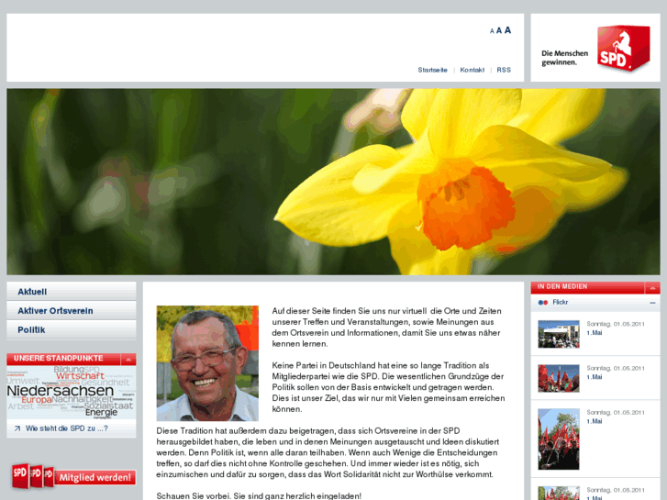Open the Kontakt link

pyautogui.click(x=472, y=70)
